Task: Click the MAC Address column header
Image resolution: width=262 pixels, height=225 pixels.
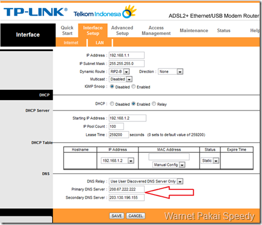Action: point(169,150)
